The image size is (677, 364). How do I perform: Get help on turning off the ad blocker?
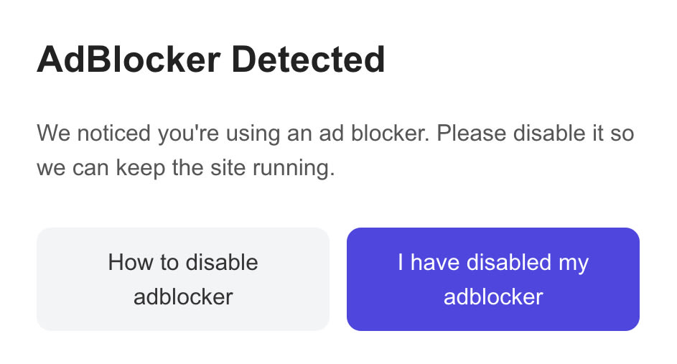183,279
